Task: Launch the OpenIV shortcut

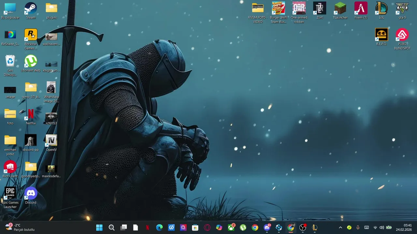Action: coord(51,143)
